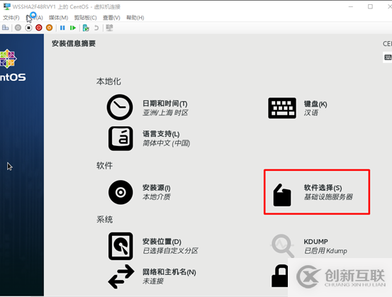Screen dimensions: 392x297
Task: Click the 软件 section heading
Action: click(x=104, y=165)
